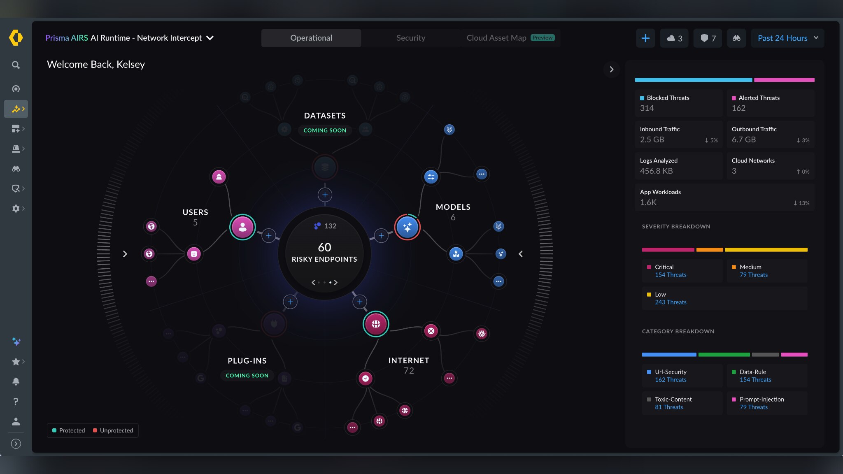
Task: Select the Users node person icon
Action: (x=242, y=227)
